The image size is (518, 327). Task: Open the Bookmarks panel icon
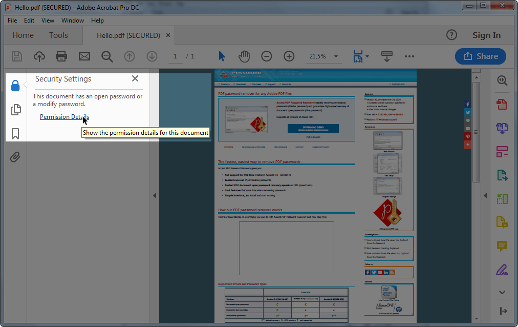15,134
